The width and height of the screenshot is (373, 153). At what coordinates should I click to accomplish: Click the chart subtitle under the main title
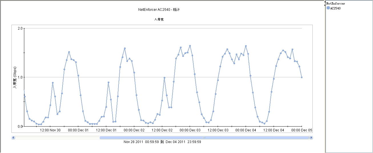point(159,20)
